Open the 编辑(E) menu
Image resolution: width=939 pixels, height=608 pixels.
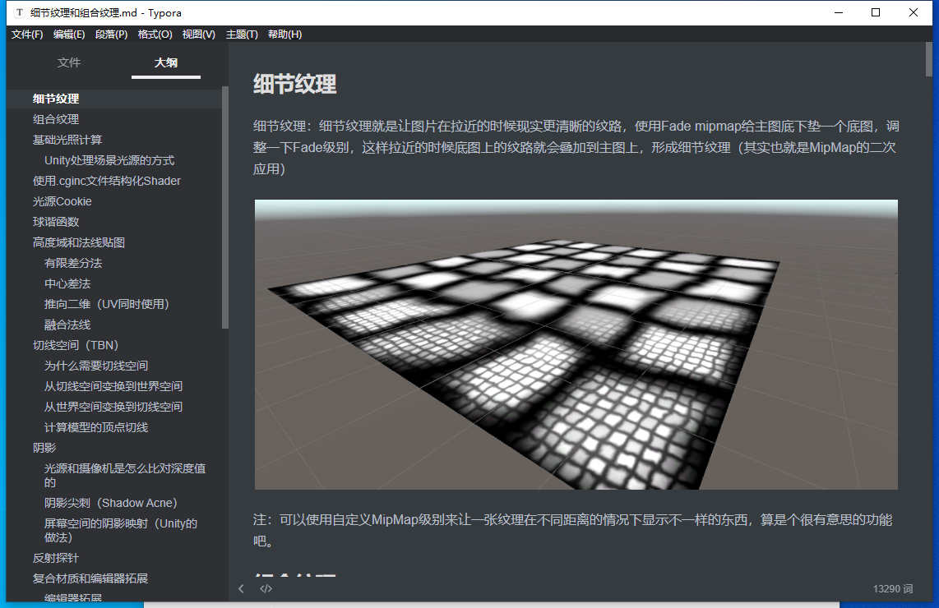click(x=69, y=34)
